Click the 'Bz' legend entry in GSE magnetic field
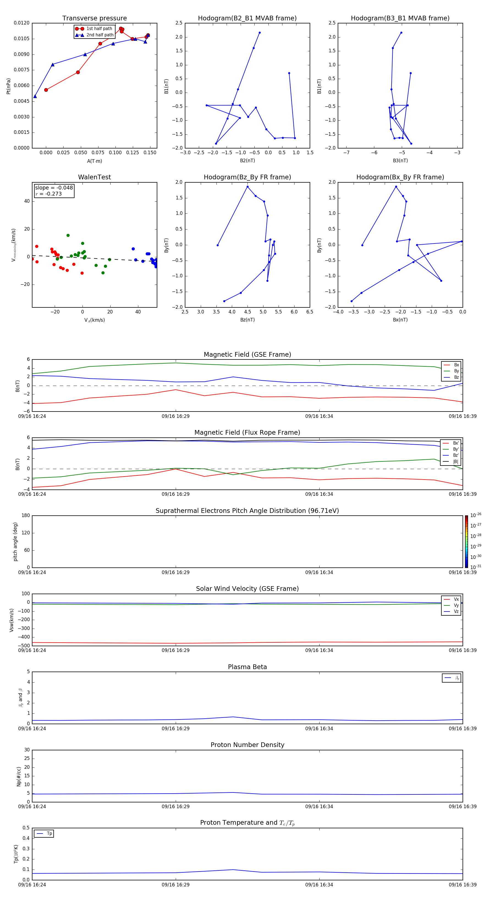 451,378
